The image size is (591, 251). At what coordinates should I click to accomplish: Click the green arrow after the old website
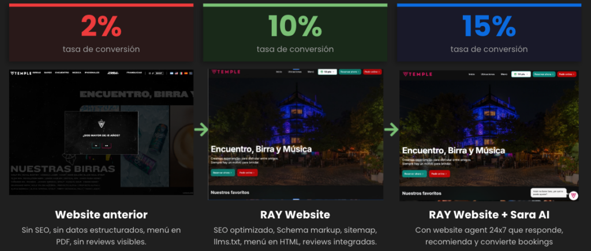(201, 129)
